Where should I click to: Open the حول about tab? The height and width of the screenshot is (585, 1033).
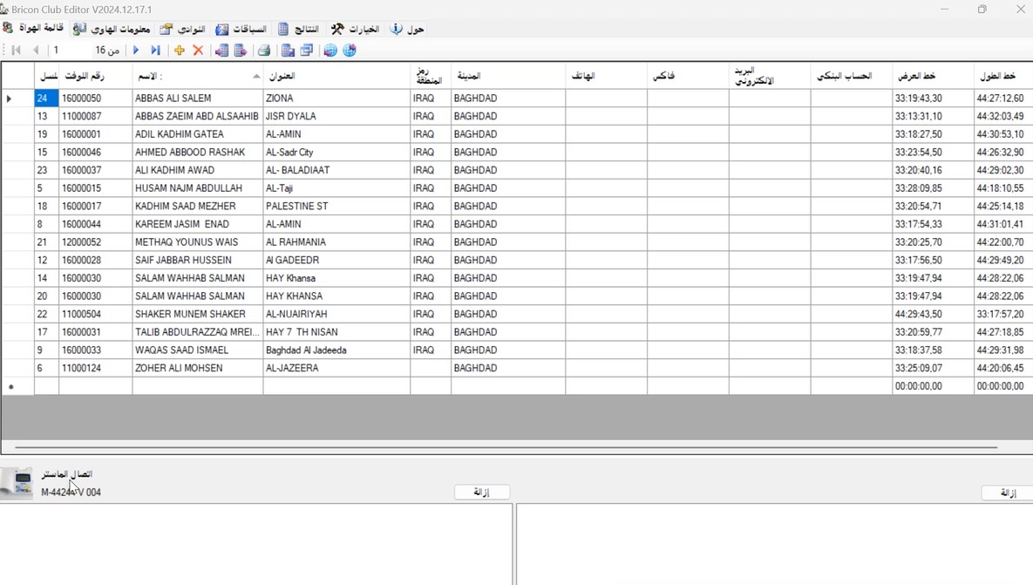pyautogui.click(x=407, y=29)
